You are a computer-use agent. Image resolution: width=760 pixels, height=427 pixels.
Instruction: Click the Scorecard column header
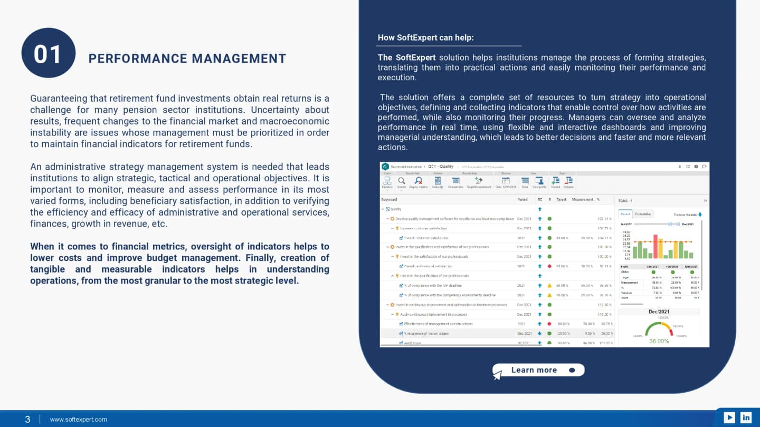click(389, 200)
